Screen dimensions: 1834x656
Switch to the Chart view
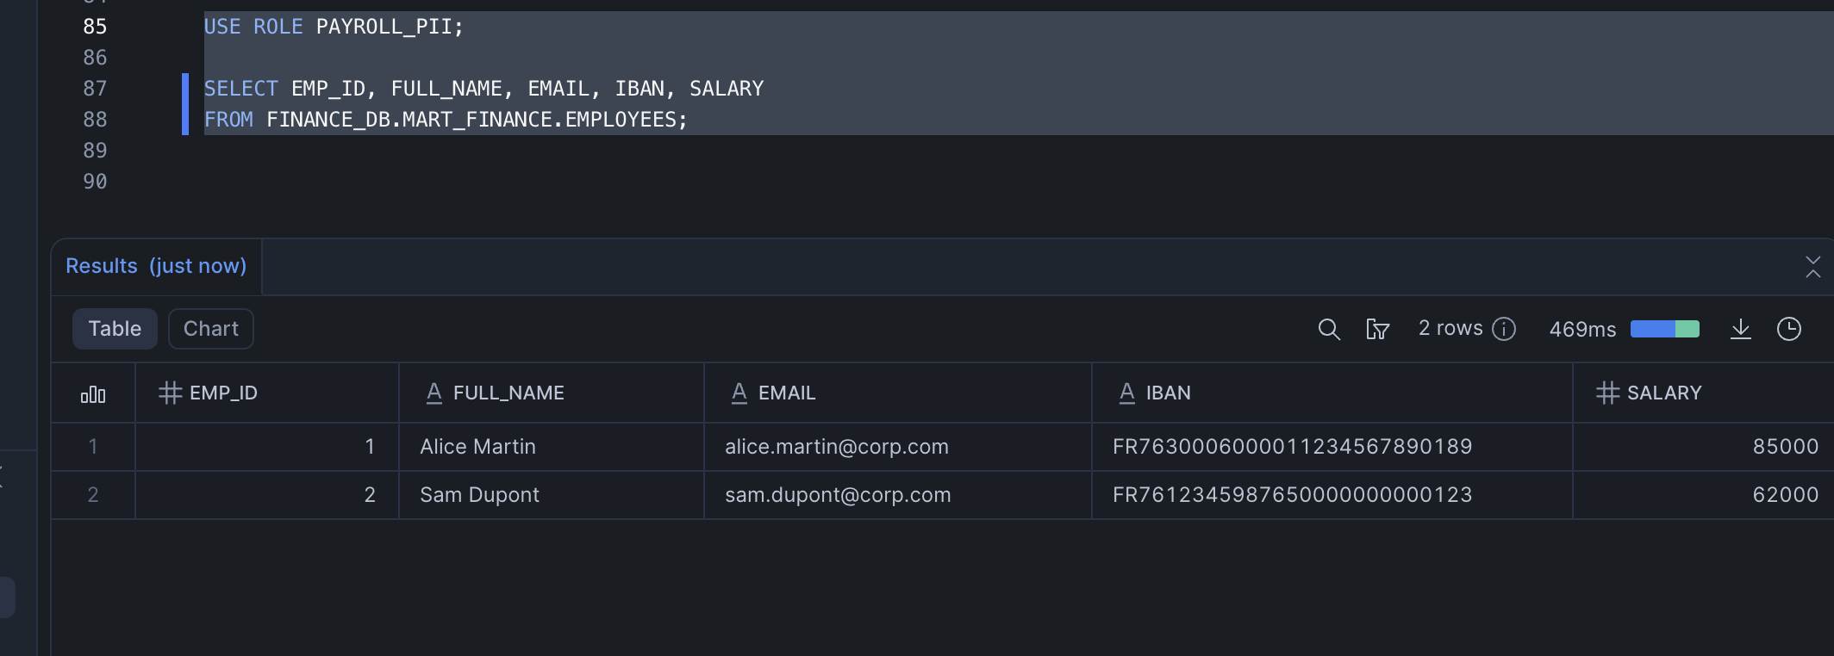(x=210, y=329)
